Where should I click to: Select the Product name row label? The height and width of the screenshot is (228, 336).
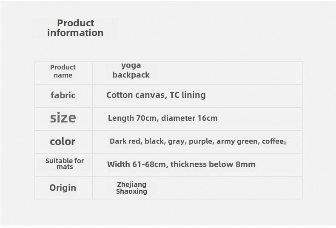(63, 71)
